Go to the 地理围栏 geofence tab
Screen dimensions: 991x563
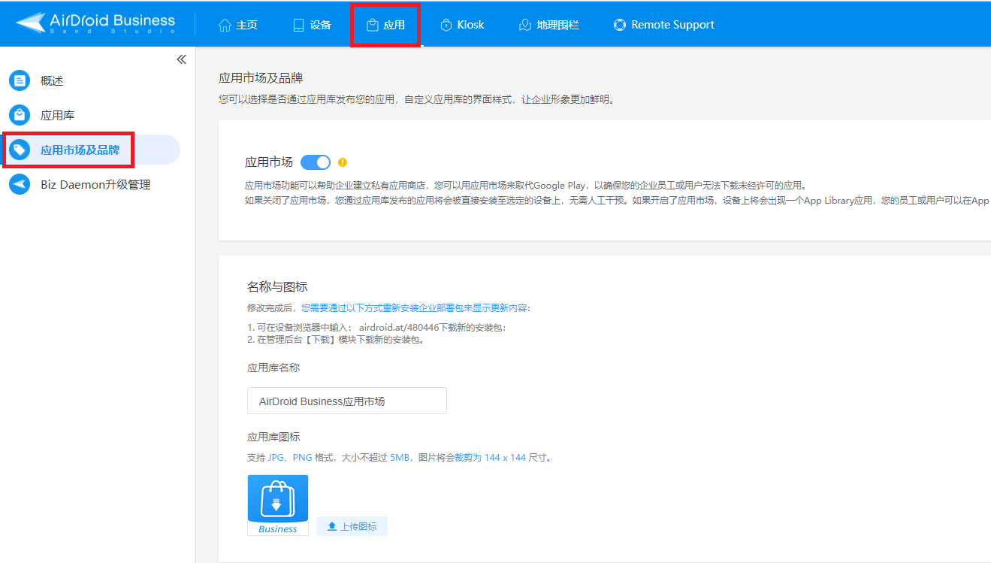(x=548, y=25)
